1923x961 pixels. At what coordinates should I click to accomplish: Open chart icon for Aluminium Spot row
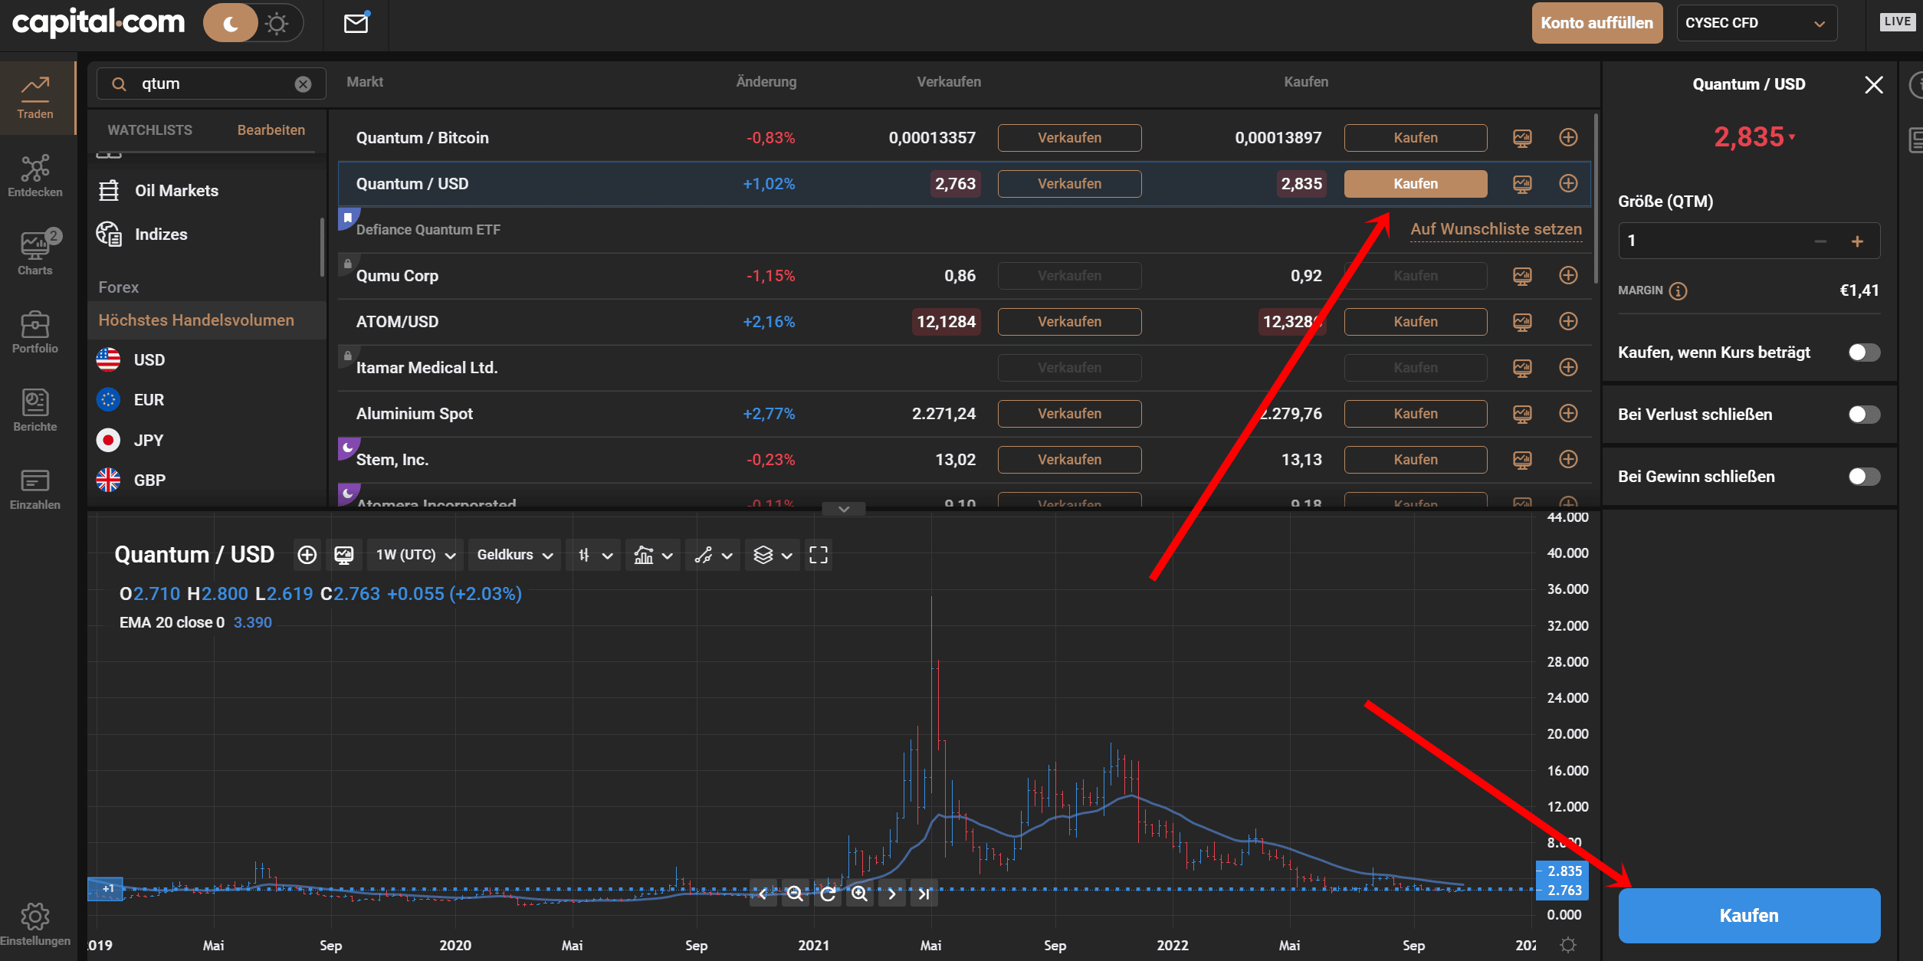pos(1522,414)
